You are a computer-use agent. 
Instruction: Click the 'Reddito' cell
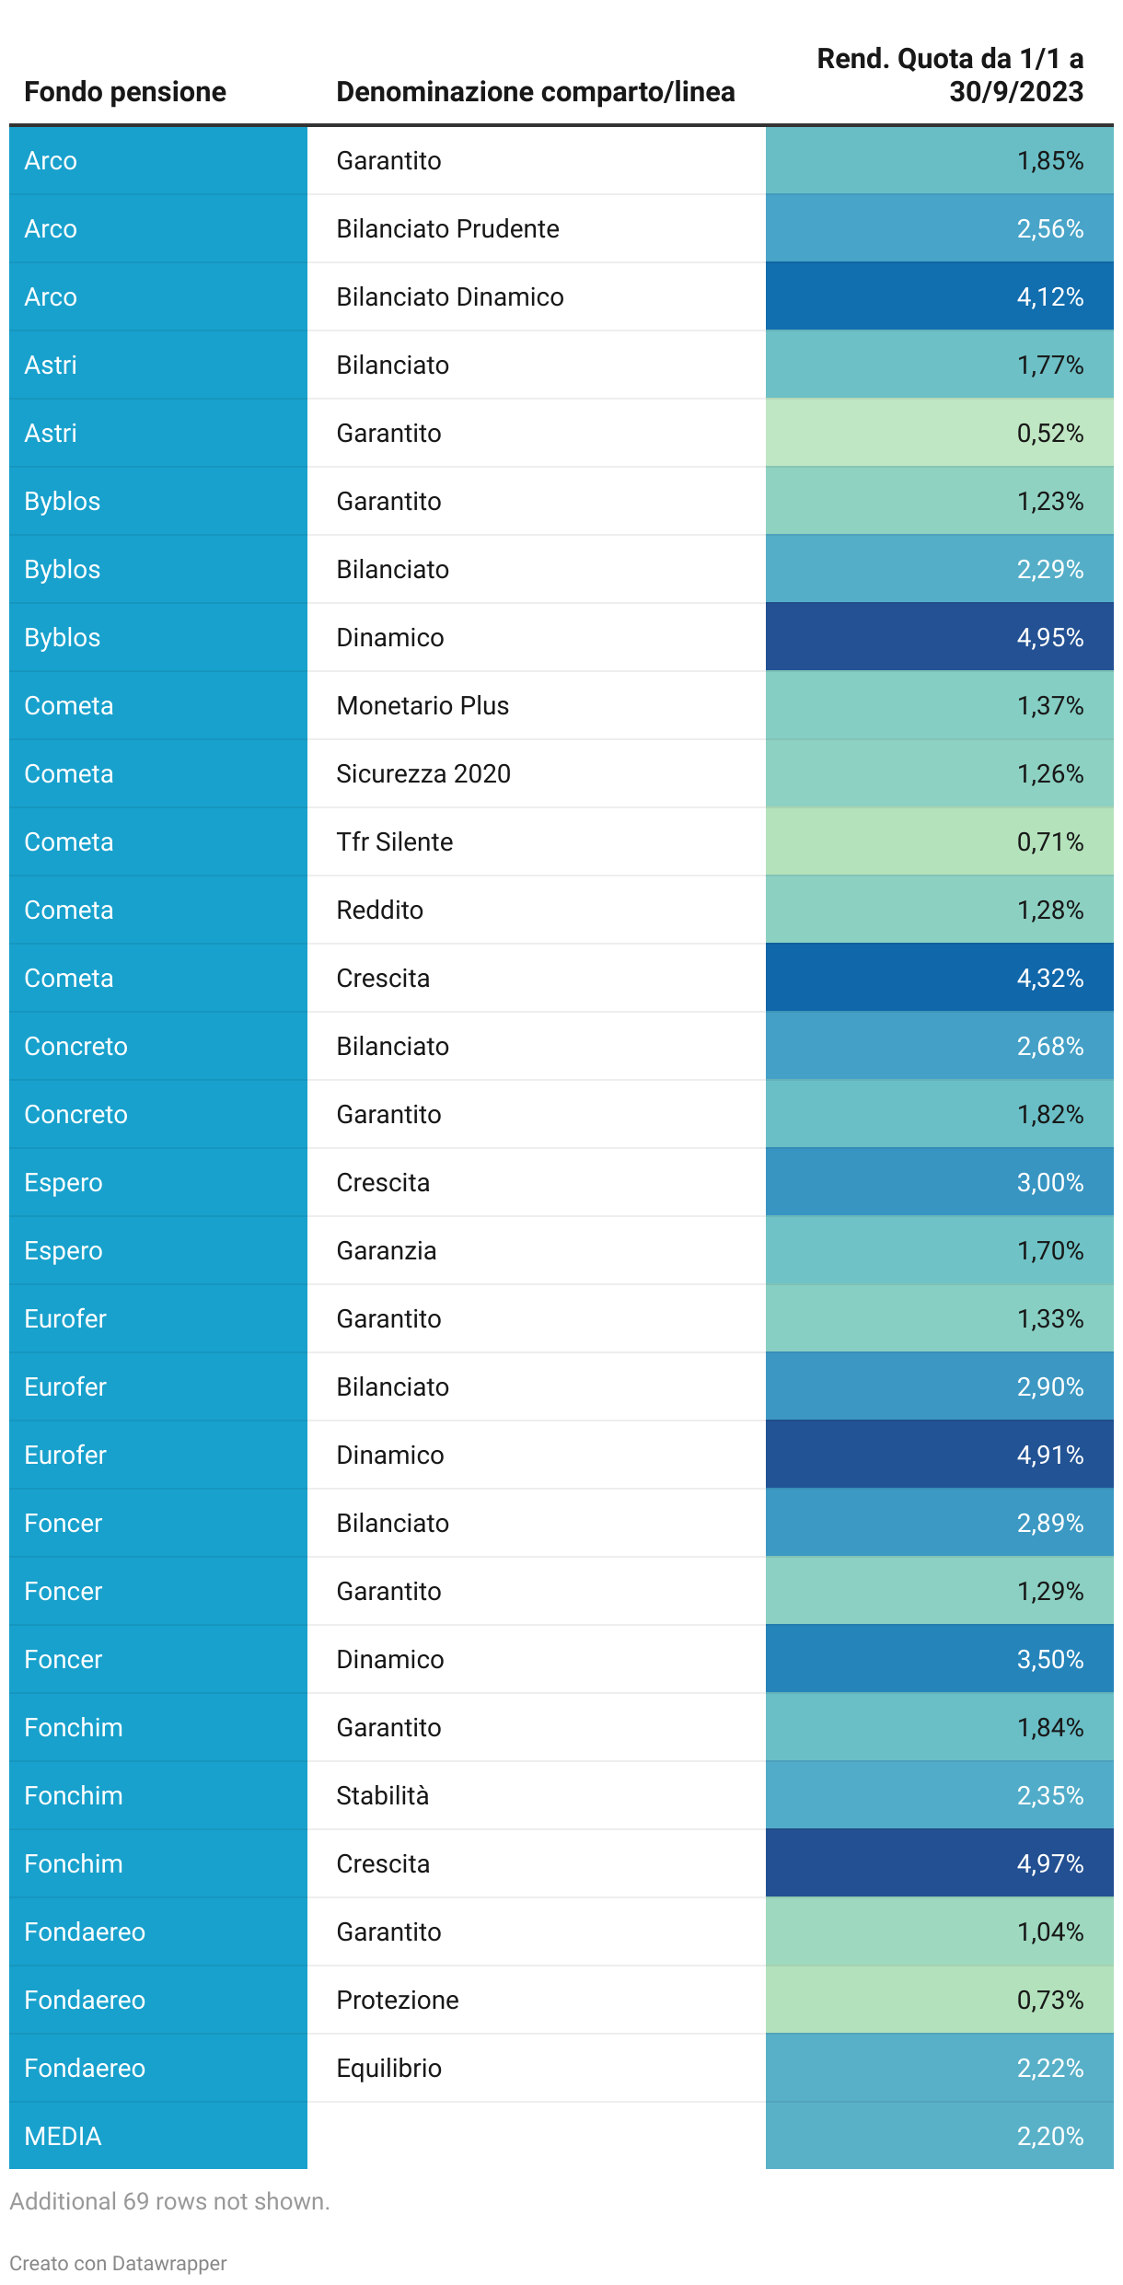coord(379,911)
